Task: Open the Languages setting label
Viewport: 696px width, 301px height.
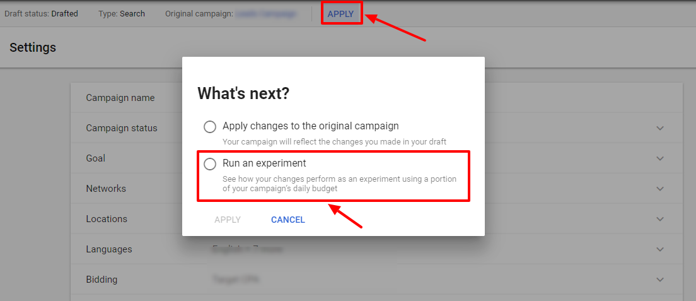Action: pos(108,249)
